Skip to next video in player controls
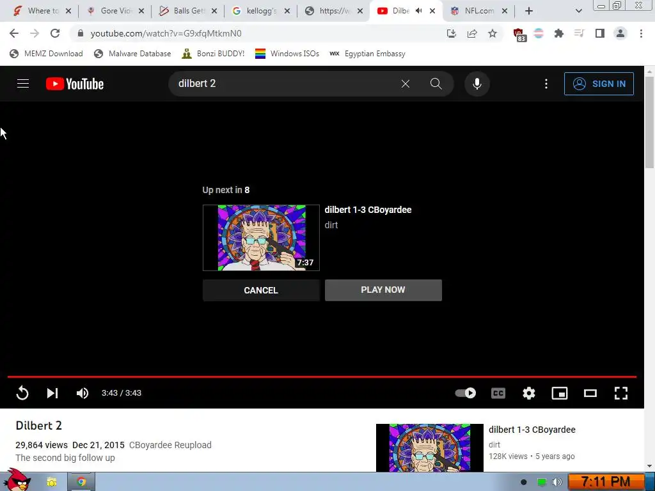The height and width of the screenshot is (491, 655). pyautogui.click(x=52, y=393)
